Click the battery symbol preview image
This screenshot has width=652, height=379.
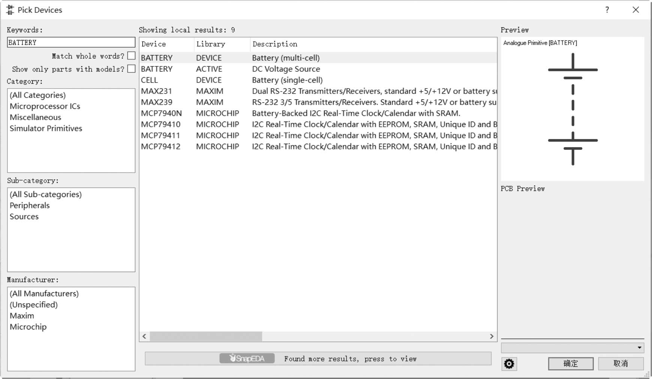pyautogui.click(x=573, y=109)
